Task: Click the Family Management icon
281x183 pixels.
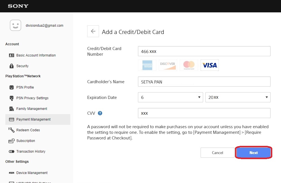Action: tap(12, 109)
